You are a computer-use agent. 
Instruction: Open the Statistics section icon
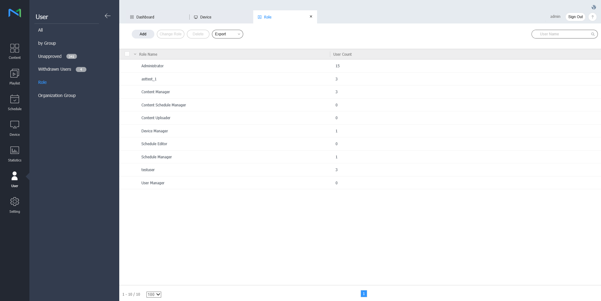point(15,150)
